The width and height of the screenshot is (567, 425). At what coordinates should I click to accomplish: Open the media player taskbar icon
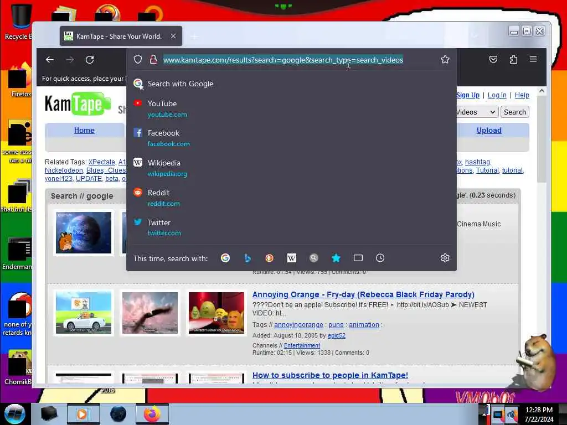(x=83, y=414)
